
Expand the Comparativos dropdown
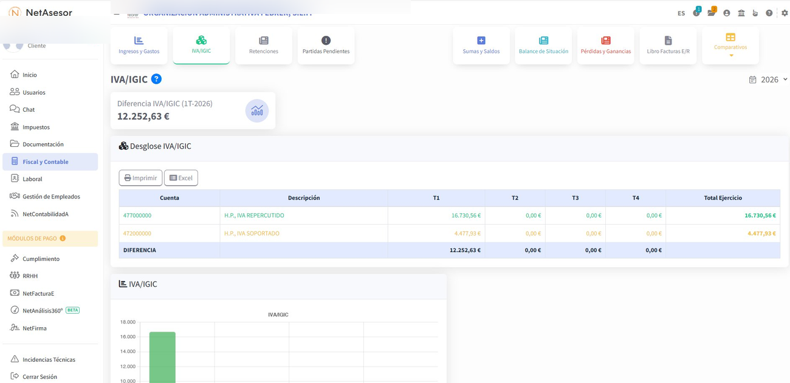(730, 46)
